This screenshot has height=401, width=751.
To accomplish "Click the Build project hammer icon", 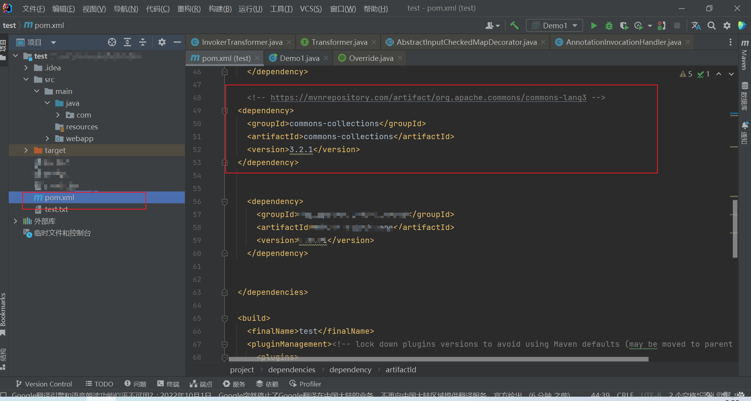I will point(514,26).
